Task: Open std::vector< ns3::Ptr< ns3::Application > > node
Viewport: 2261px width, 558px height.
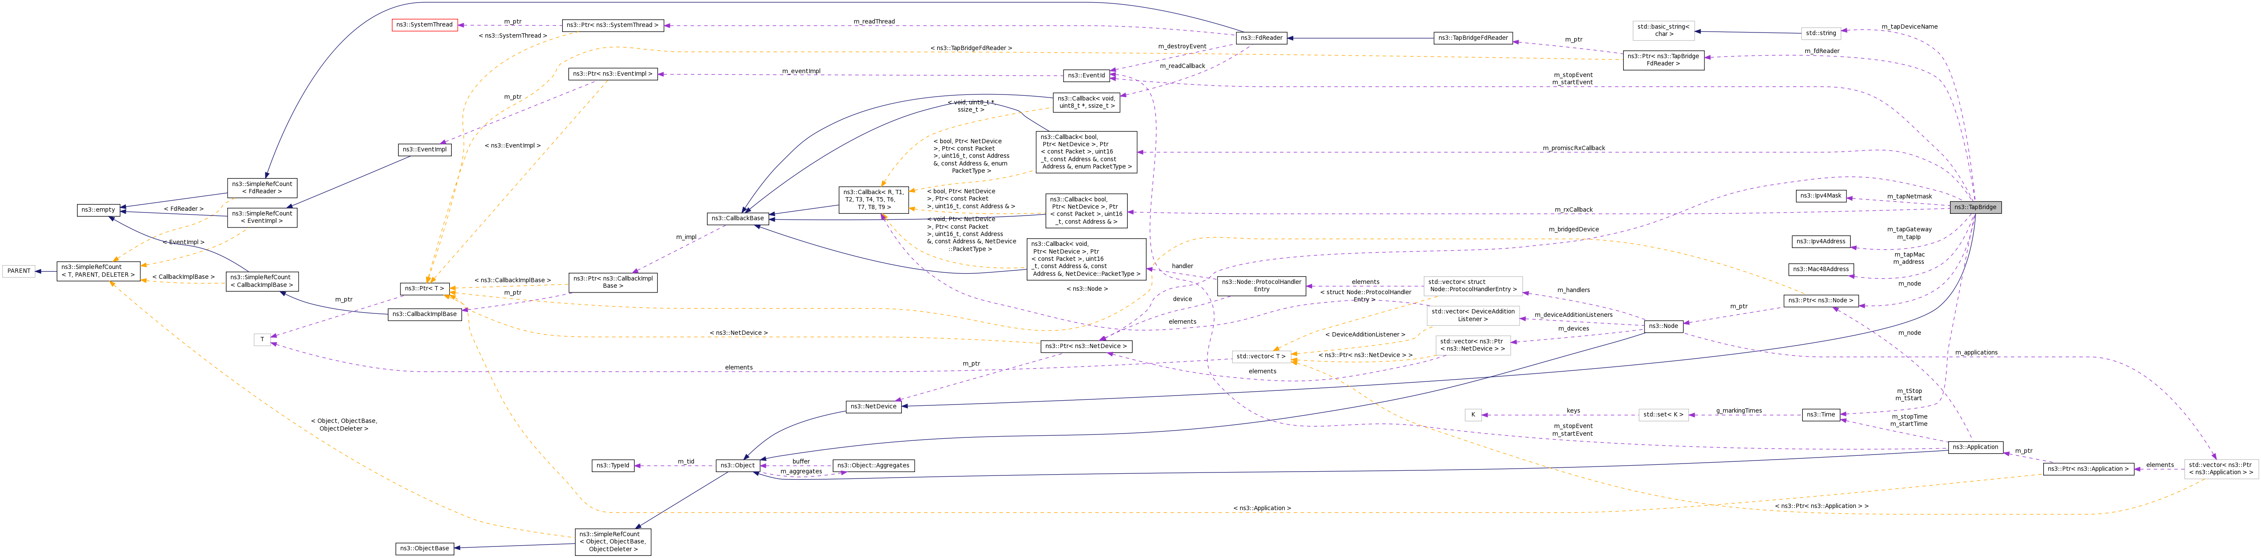Action: pyautogui.click(x=2221, y=469)
